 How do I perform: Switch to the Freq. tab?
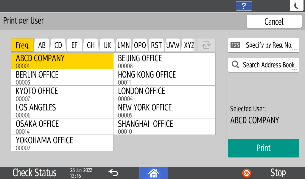(x=22, y=45)
